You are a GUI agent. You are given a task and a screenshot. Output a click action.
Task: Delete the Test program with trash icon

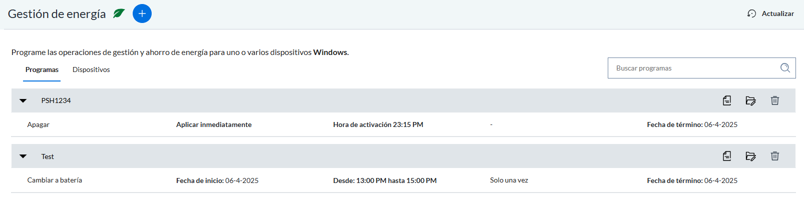tap(775, 156)
